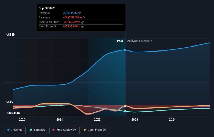The width and height of the screenshot is (214, 137).
Task: Click the pink Free Cash Flow legend dot
Action: click(53, 130)
